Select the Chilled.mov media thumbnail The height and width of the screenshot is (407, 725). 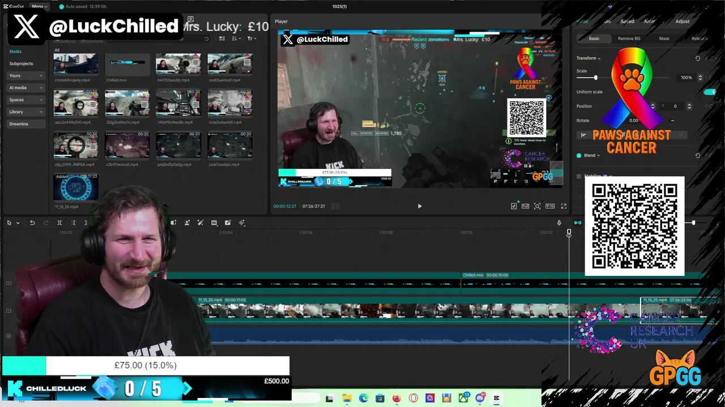127,64
